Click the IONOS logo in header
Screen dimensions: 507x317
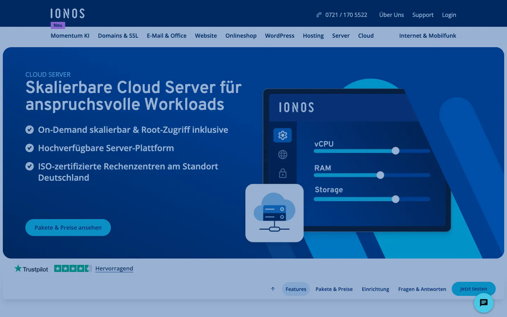pyautogui.click(x=68, y=14)
